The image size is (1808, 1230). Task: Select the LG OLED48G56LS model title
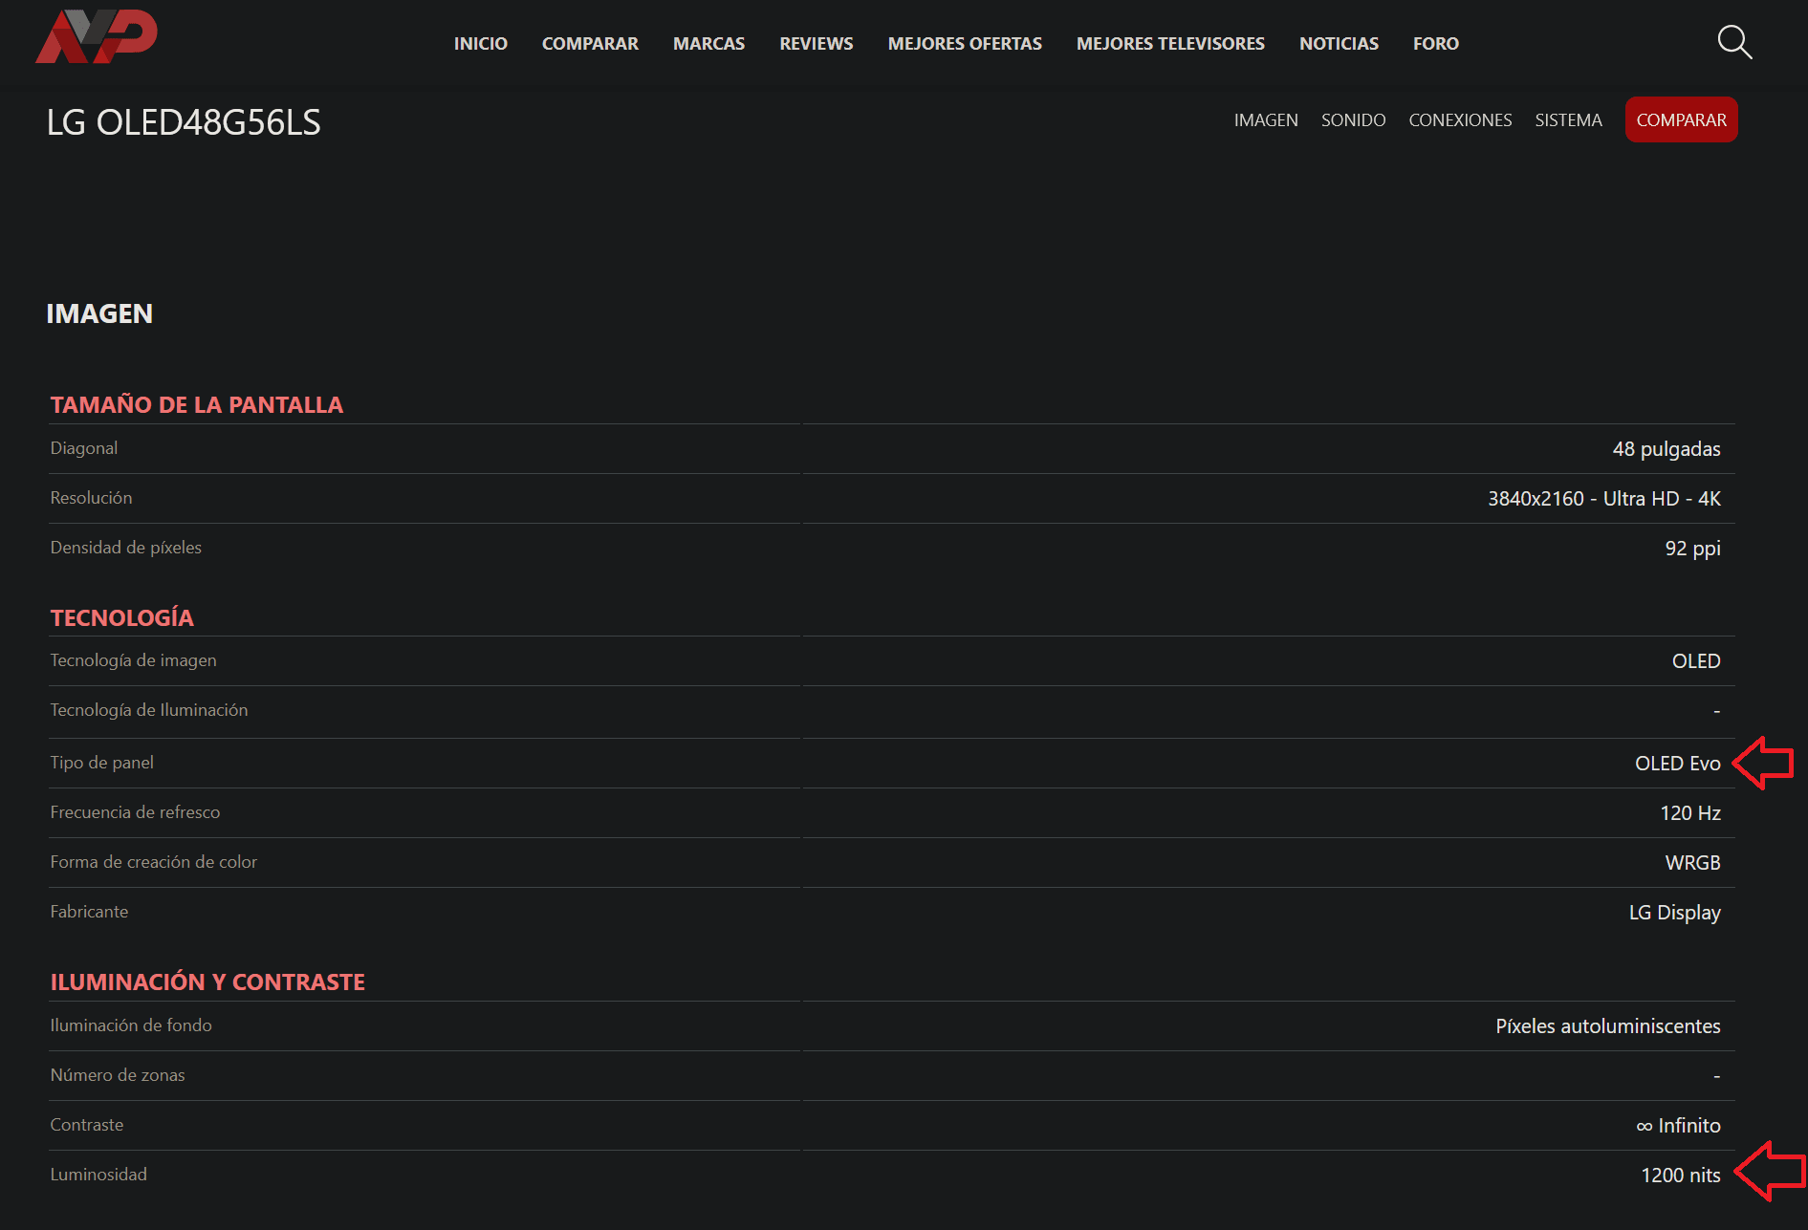(x=184, y=122)
